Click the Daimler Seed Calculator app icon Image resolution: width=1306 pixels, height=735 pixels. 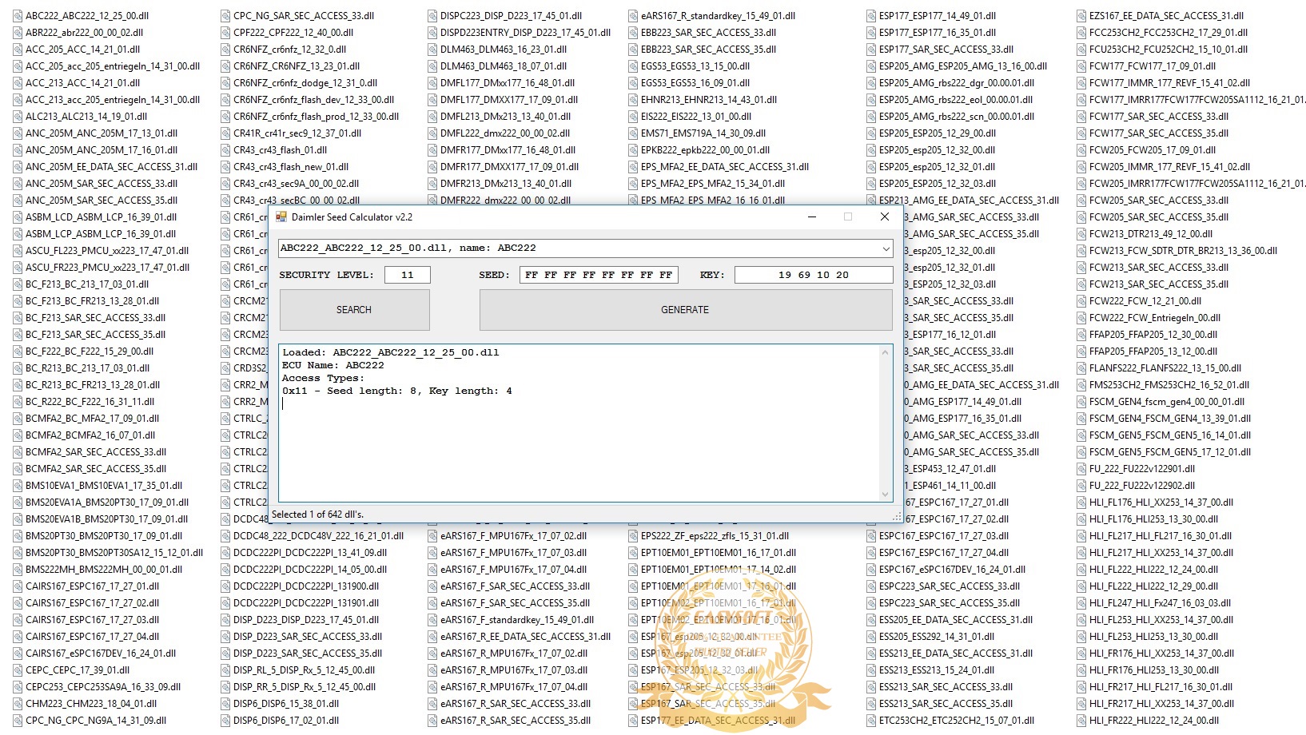pos(281,217)
